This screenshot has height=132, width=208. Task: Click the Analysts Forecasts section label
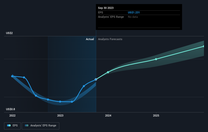(x=110, y=39)
